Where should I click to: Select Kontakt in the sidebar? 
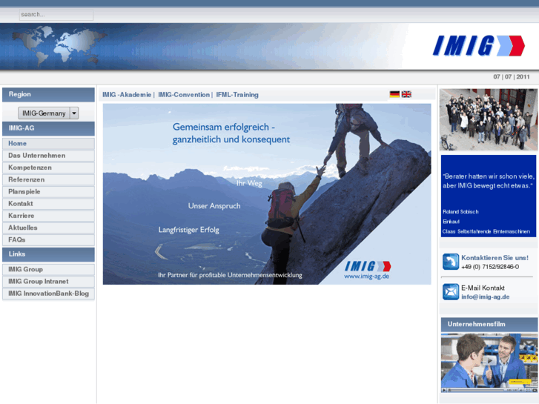pos(48,204)
